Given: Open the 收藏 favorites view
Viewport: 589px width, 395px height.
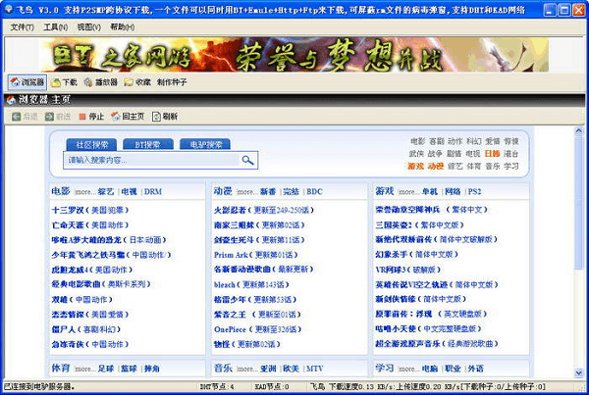Looking at the screenshot, I should coord(137,82).
